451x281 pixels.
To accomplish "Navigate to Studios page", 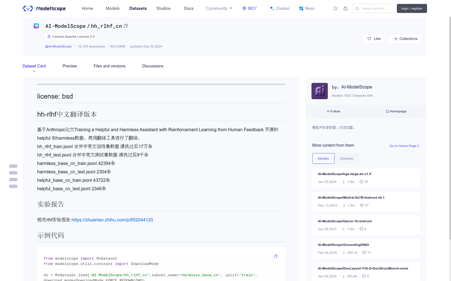I will [x=163, y=8].
